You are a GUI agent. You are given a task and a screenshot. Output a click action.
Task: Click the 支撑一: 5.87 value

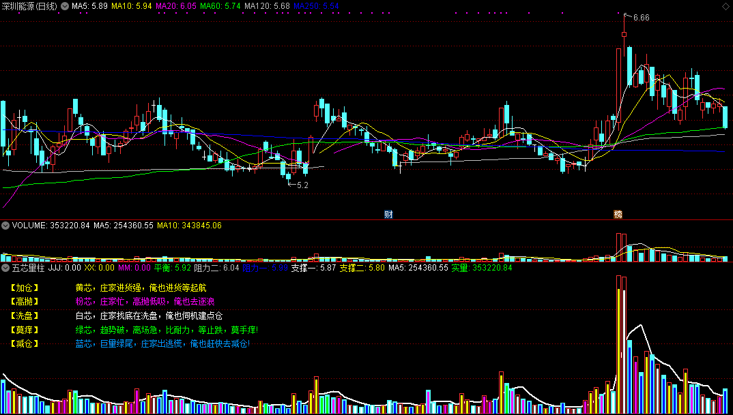[x=314, y=268]
